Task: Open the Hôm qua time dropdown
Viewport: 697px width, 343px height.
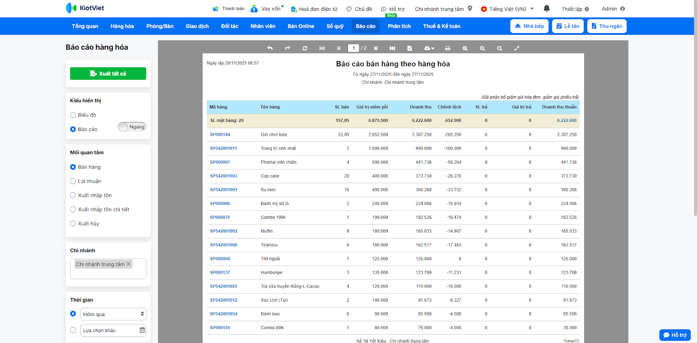Action: pyautogui.click(x=113, y=314)
